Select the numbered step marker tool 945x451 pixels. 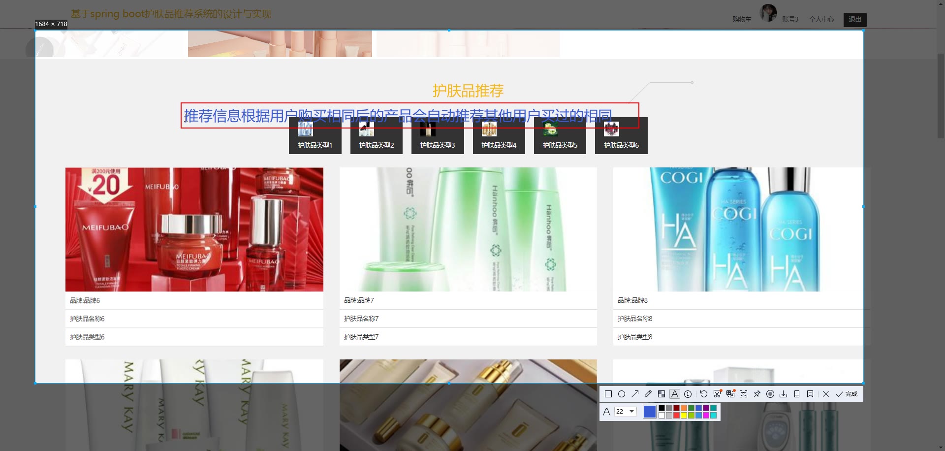(x=688, y=394)
